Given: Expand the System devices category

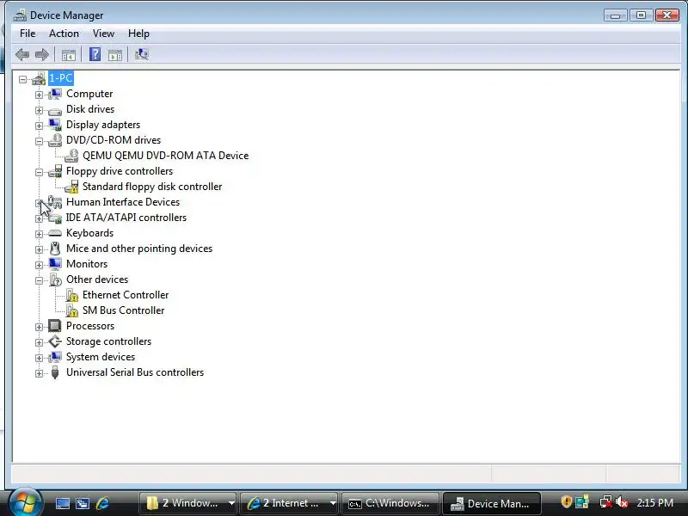Looking at the screenshot, I should 39,358.
